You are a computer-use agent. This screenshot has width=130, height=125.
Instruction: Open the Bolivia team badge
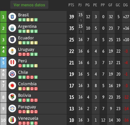coord(12,97)
